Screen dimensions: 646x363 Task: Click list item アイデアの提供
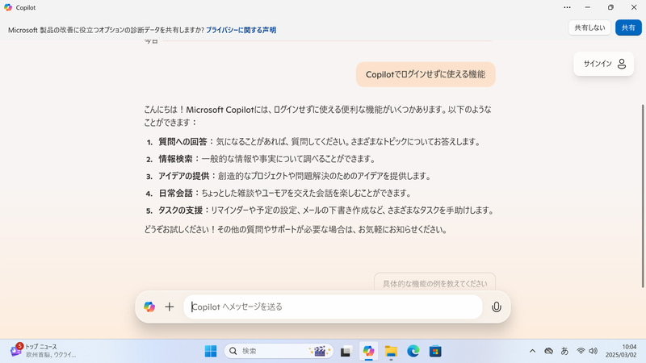pos(288,176)
